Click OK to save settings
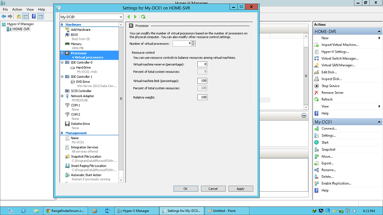Viewport: 383px width, 215px height. pyautogui.click(x=186, y=189)
